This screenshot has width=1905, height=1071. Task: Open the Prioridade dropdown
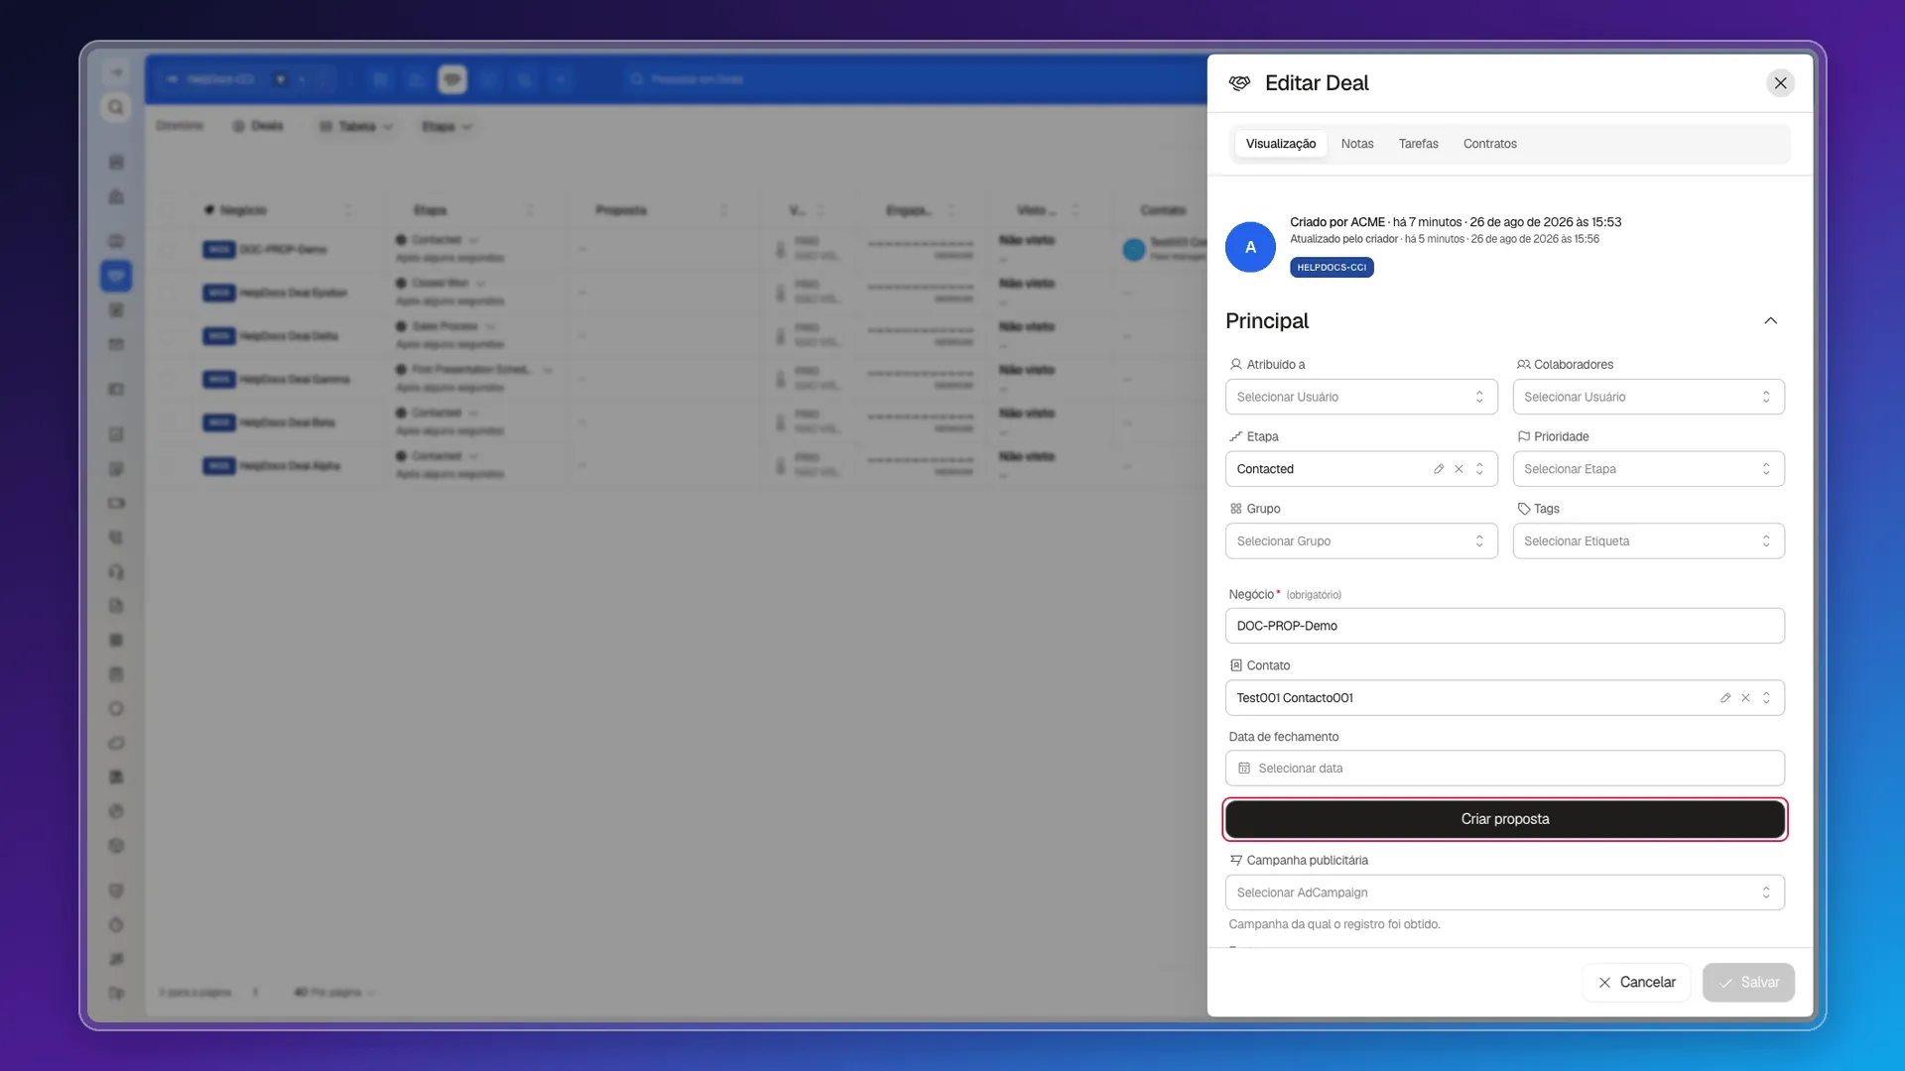coord(1649,469)
